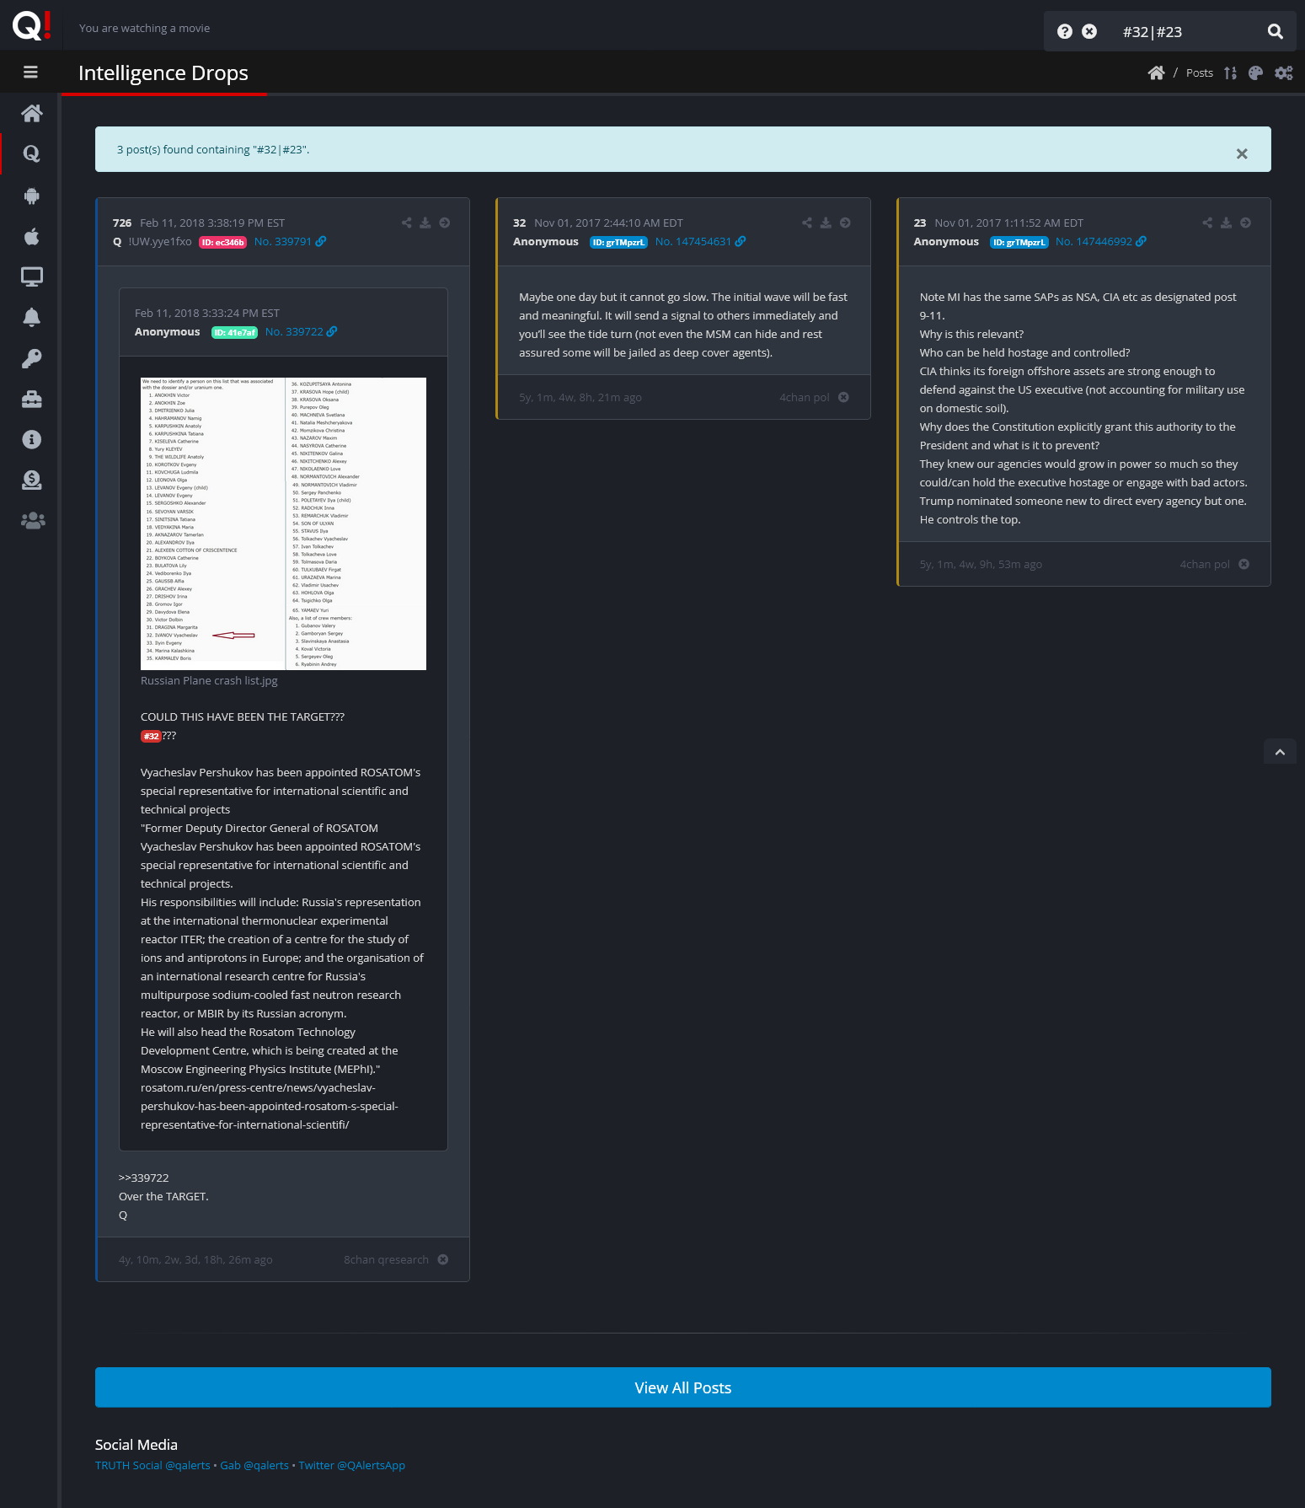Open Twitter @QAlertsApp link

click(x=351, y=1465)
